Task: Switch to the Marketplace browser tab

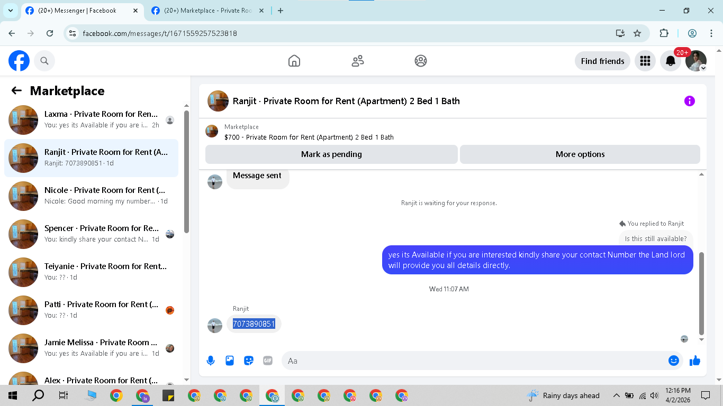Action: coord(207,11)
